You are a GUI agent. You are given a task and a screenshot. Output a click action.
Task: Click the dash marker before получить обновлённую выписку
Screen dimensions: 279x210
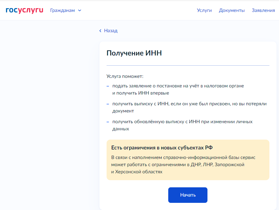(108, 122)
